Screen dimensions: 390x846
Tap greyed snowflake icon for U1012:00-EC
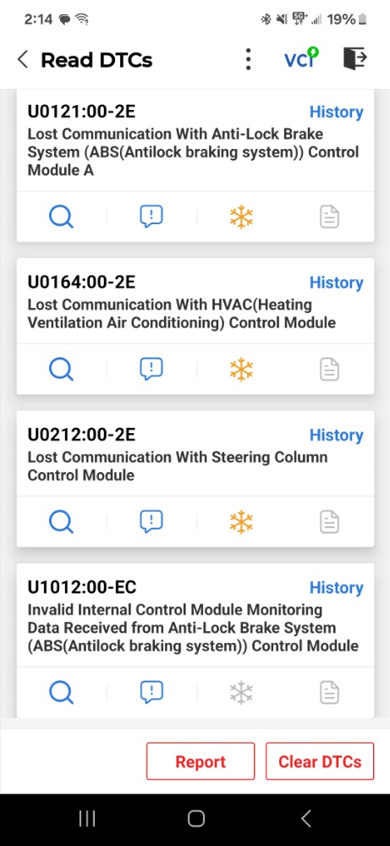click(241, 692)
